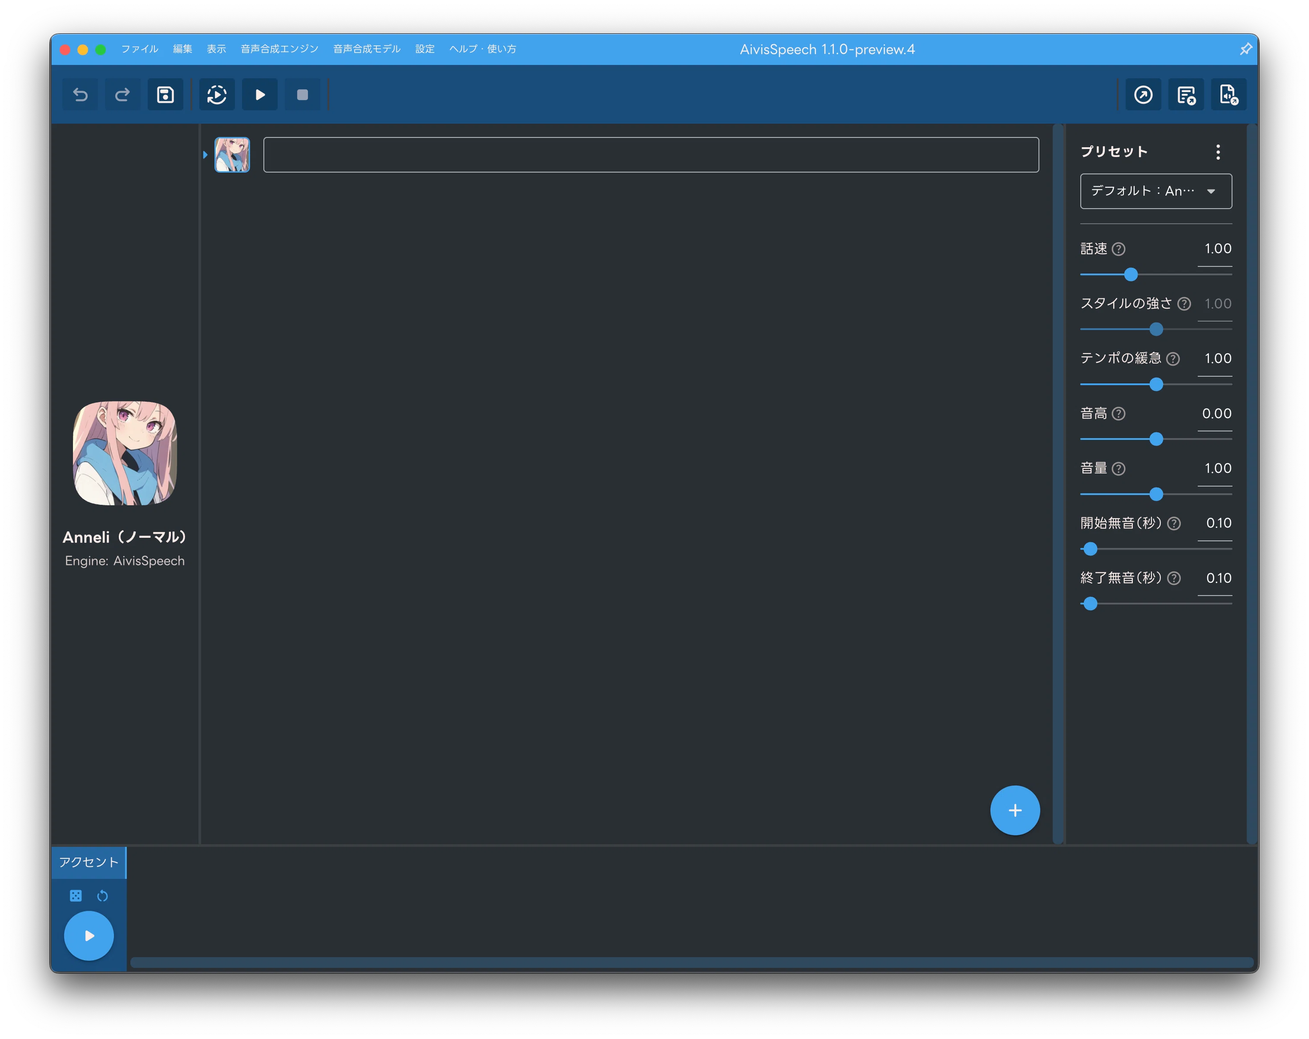Click the 話速 value field 1.00
This screenshot has width=1309, height=1039.
(x=1215, y=249)
